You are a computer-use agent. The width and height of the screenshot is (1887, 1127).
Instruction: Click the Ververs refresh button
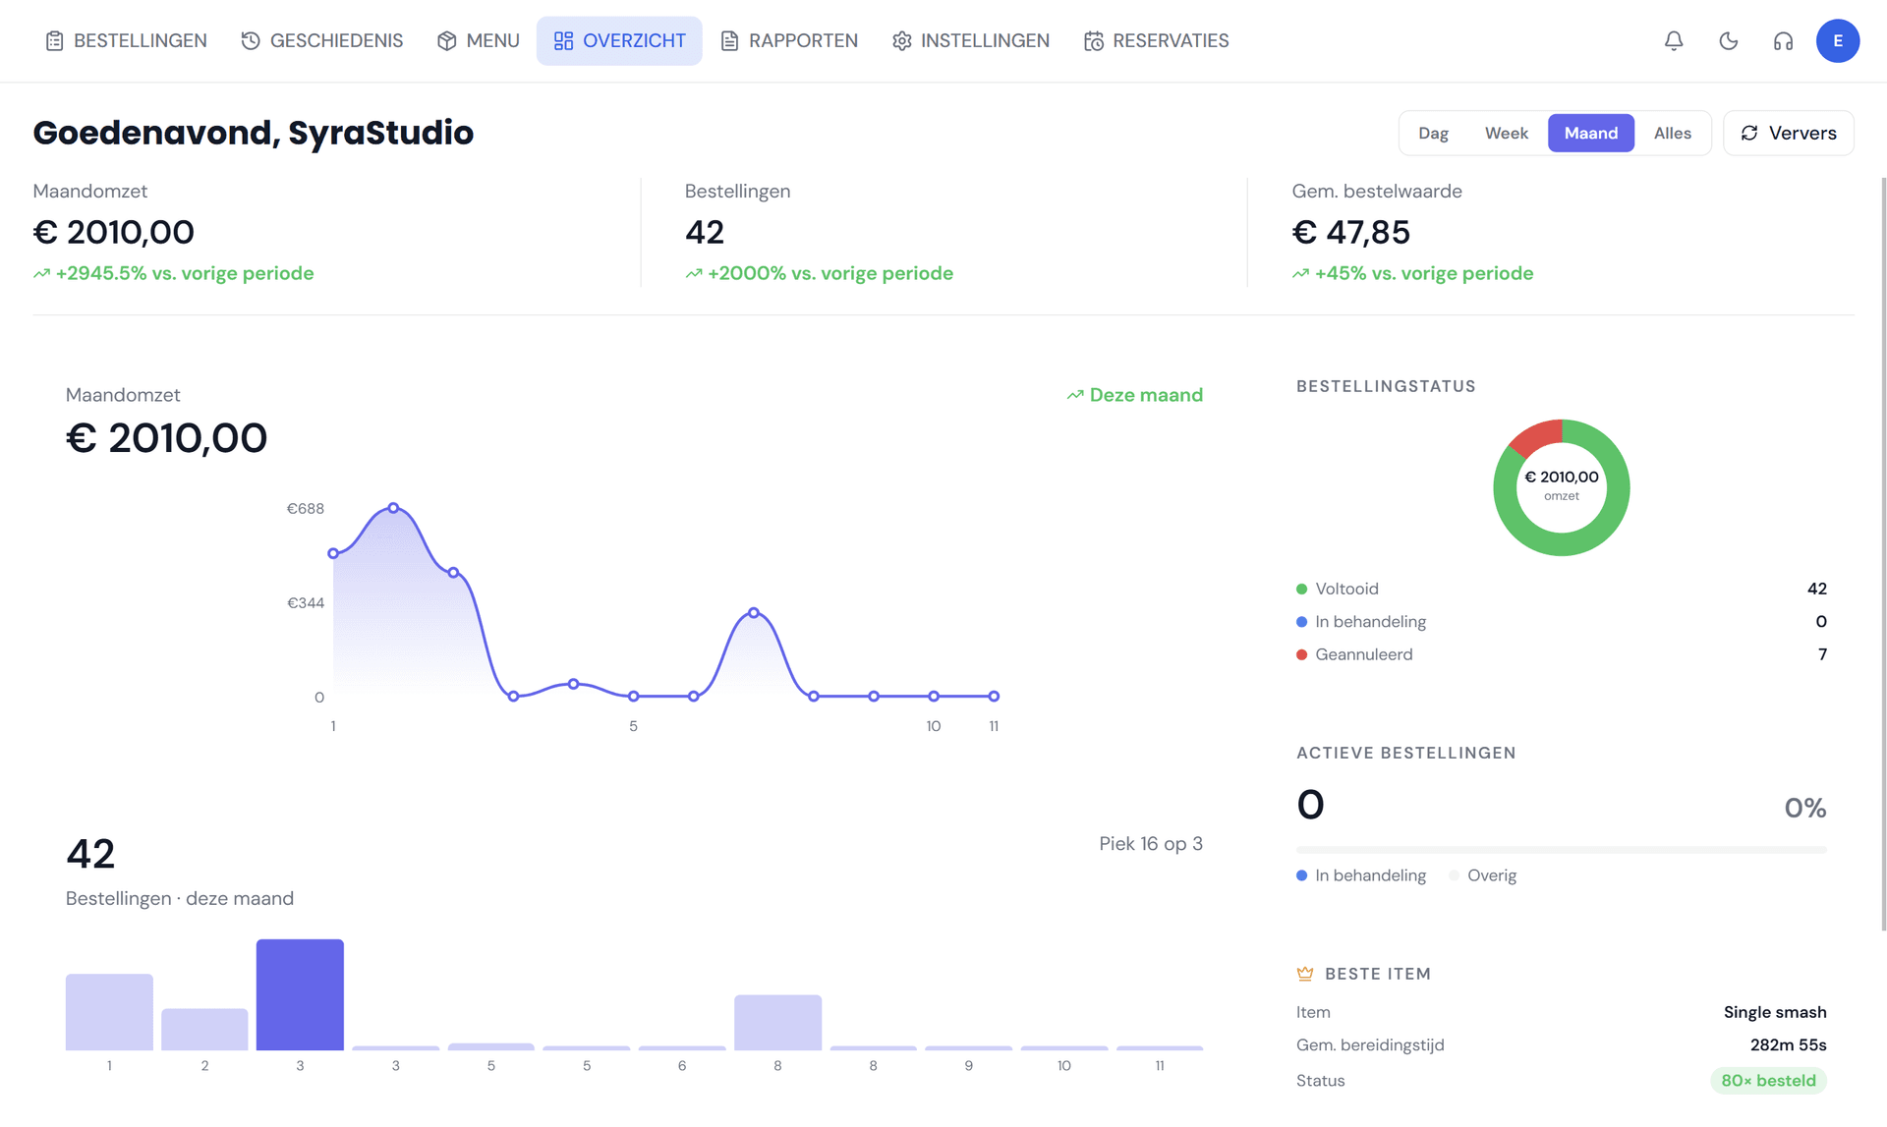point(1788,133)
